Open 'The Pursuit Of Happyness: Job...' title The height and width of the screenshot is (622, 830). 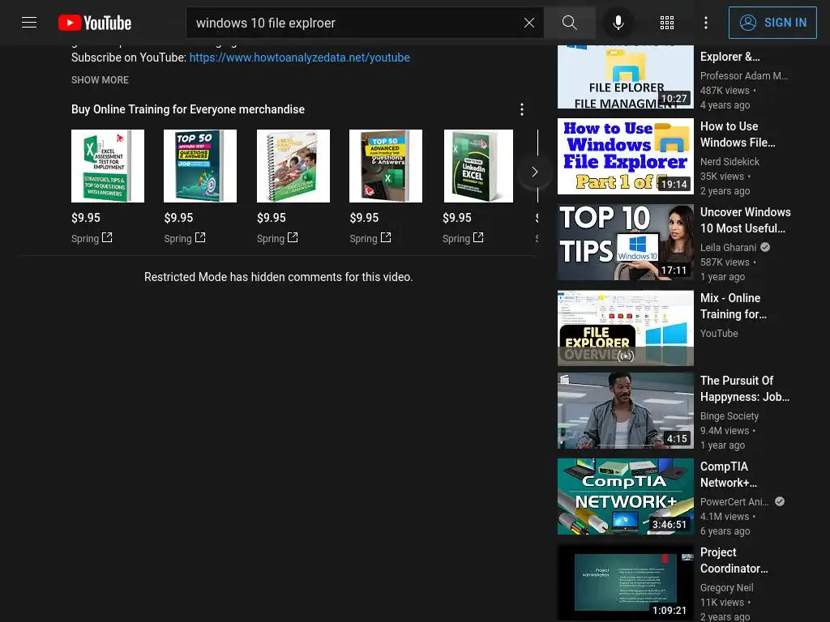pyautogui.click(x=745, y=389)
